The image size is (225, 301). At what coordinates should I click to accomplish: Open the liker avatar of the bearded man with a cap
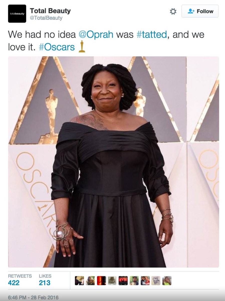(x=134, y=281)
